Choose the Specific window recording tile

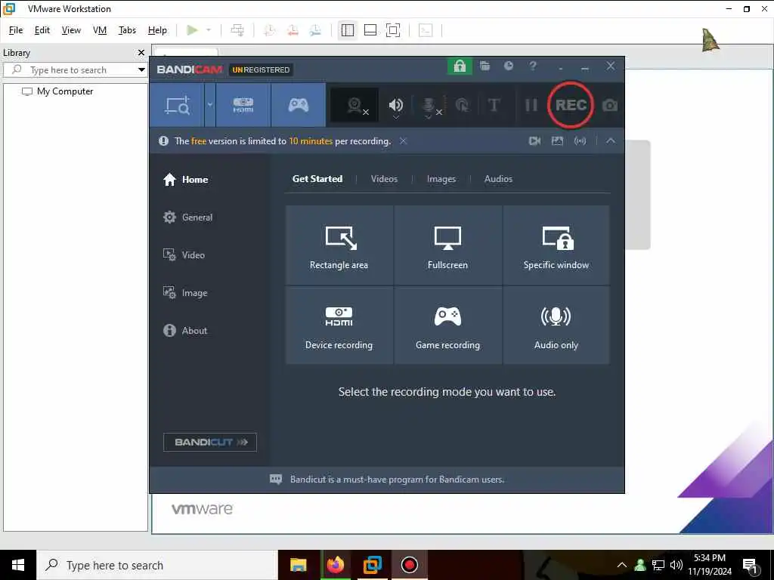tap(556, 245)
